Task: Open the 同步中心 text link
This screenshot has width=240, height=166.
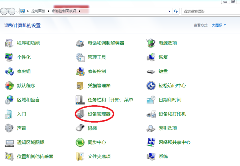Action: [x=97, y=142]
